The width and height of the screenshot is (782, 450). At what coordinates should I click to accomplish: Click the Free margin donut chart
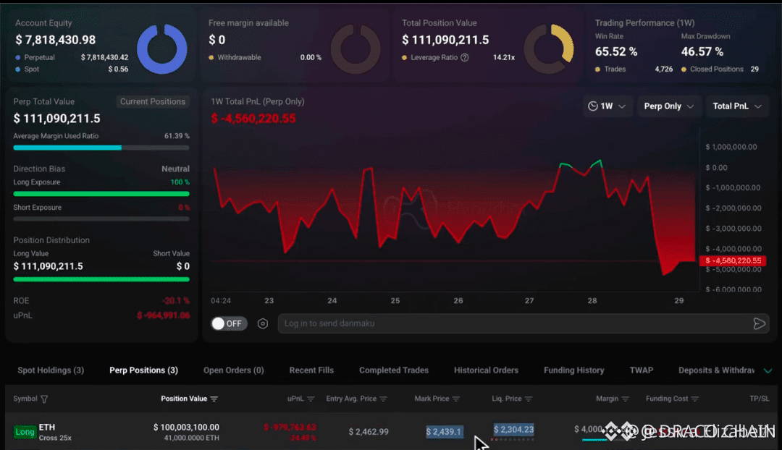pos(355,49)
